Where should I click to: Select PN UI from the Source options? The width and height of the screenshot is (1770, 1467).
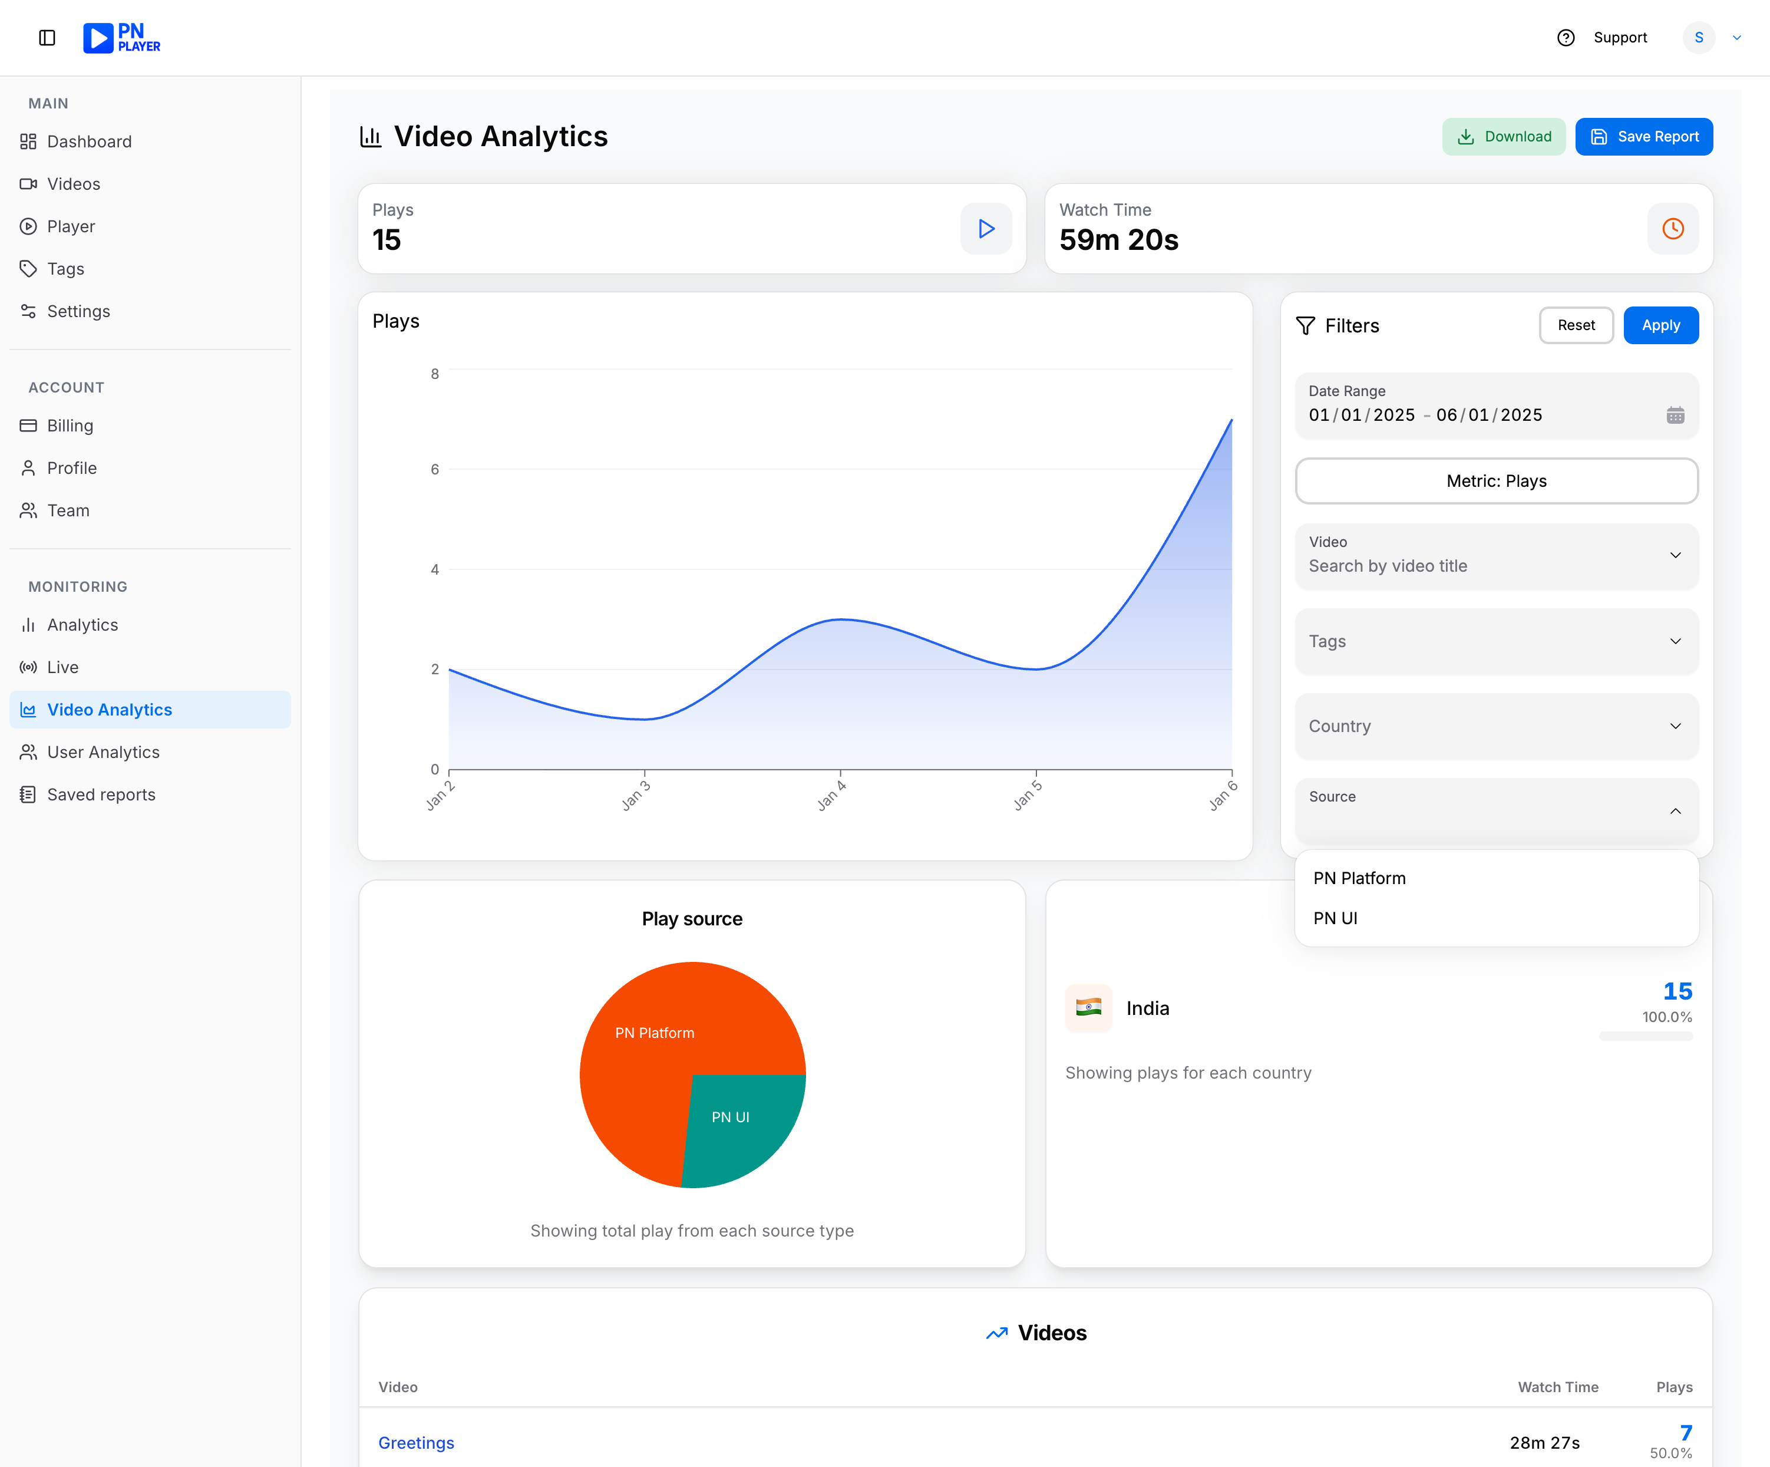(x=1336, y=918)
